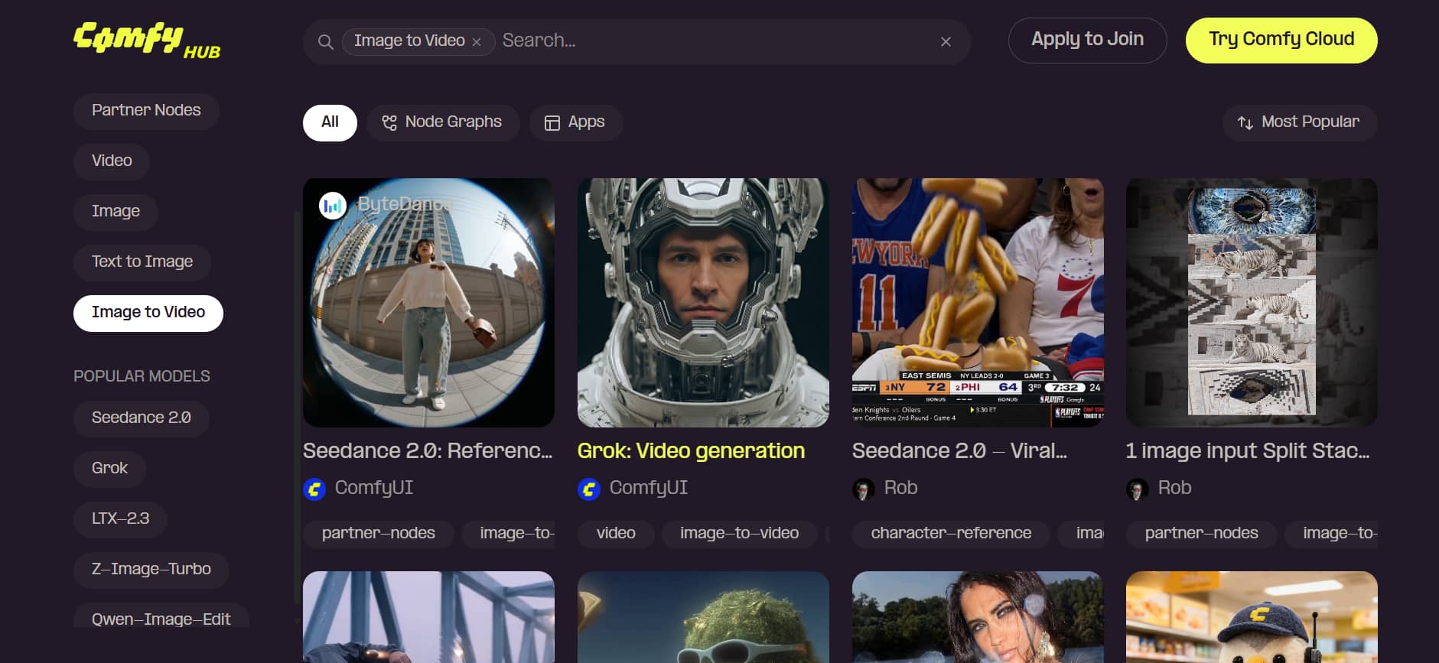Open the plush mascot with cap thumbnail
1439x663 pixels.
click(x=1252, y=617)
